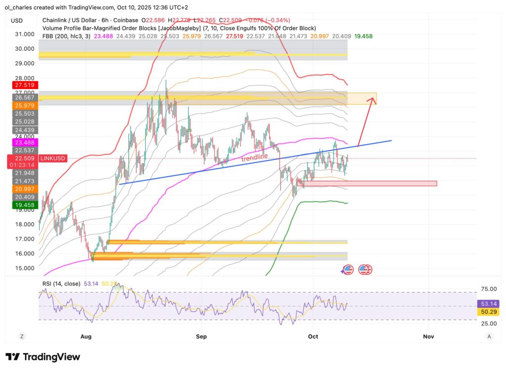
Task: Toggle timezone with the Z button
Action: (x=22, y=336)
